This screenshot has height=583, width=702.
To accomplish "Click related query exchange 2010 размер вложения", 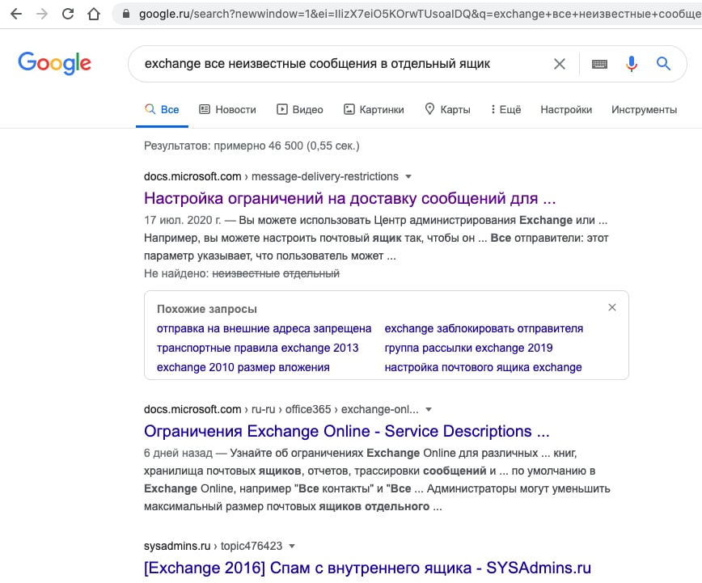I will (243, 367).
